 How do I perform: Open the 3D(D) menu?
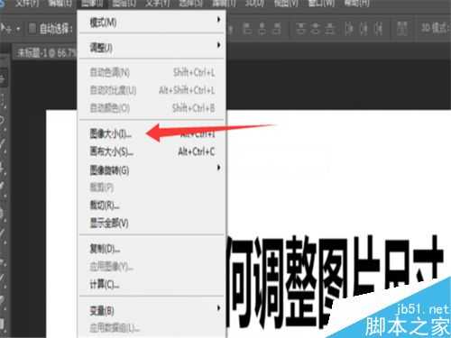coord(254,3)
